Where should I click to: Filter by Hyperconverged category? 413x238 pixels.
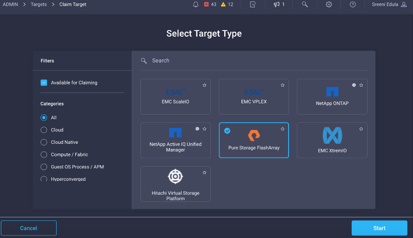point(44,179)
